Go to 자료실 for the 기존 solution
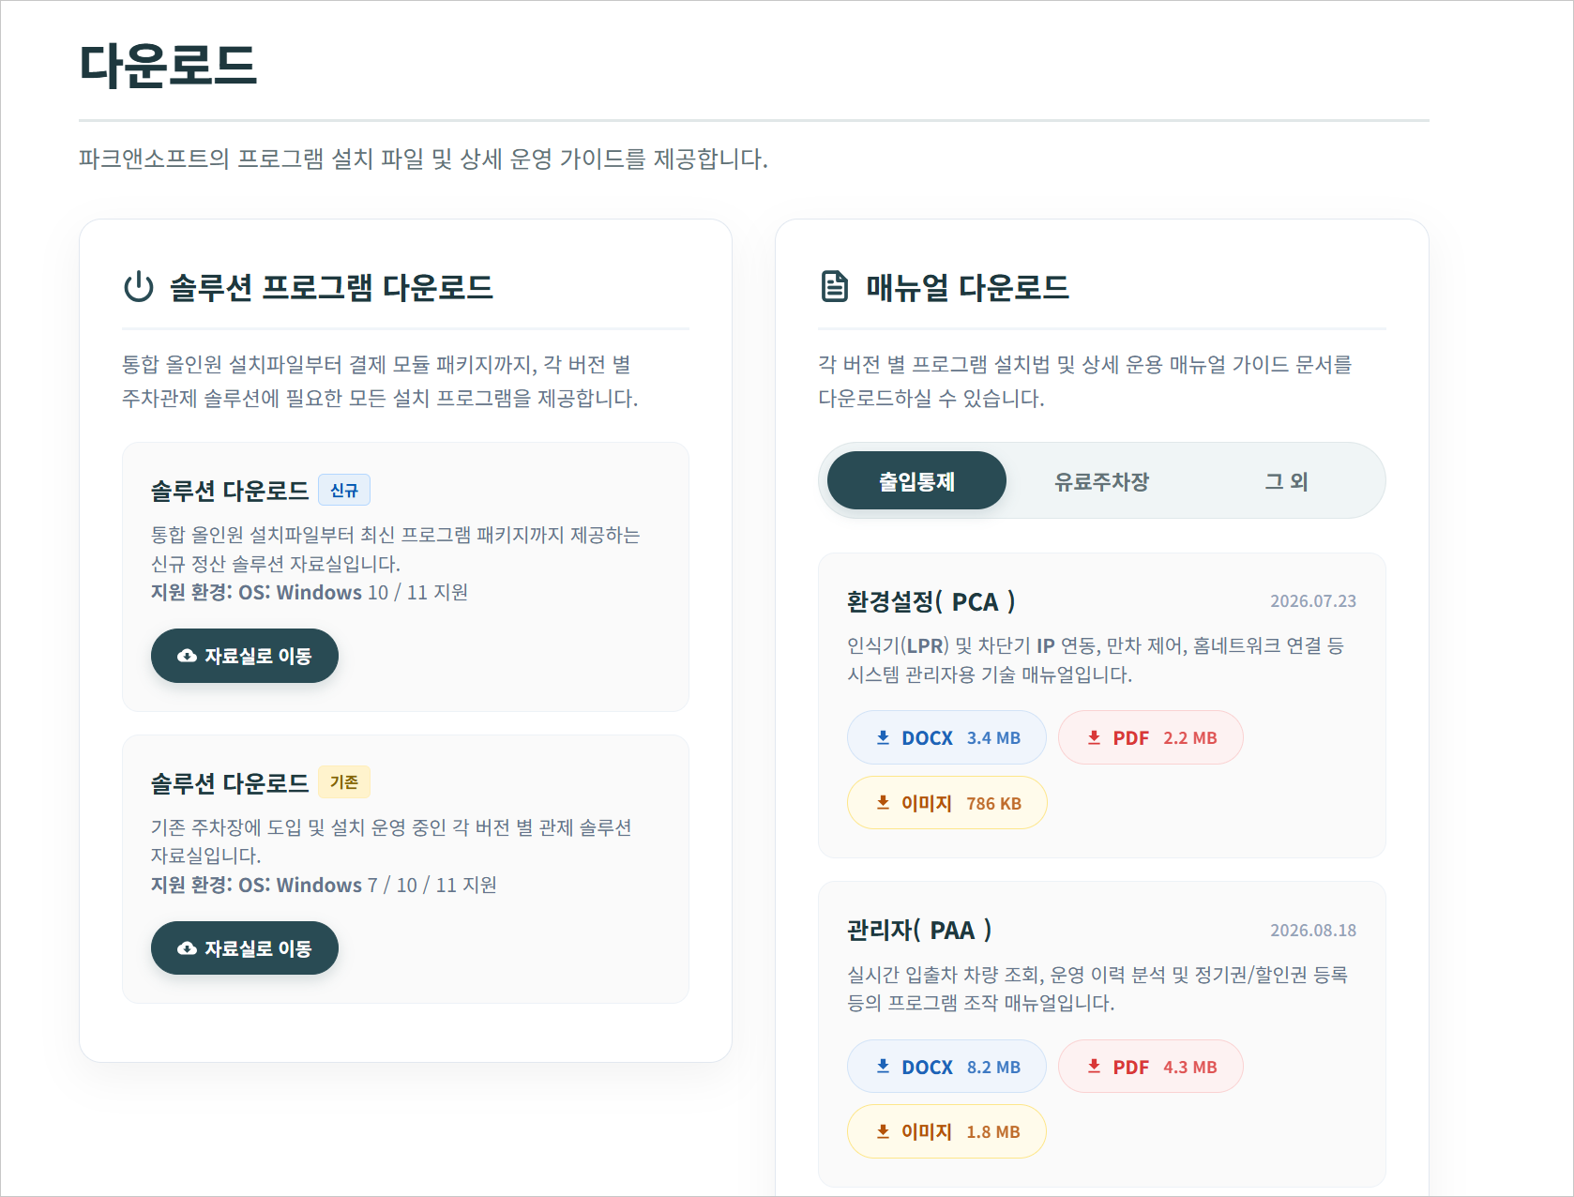This screenshot has height=1197, width=1574. 245,948
